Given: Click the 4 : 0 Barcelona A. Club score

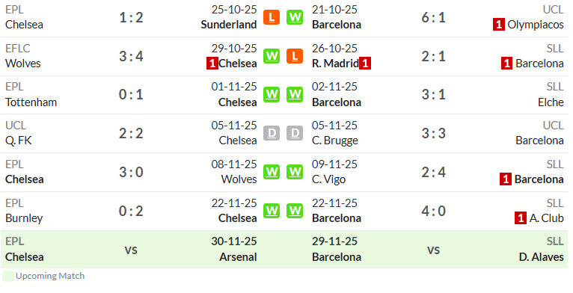Looking at the screenshot, I should point(433,212).
